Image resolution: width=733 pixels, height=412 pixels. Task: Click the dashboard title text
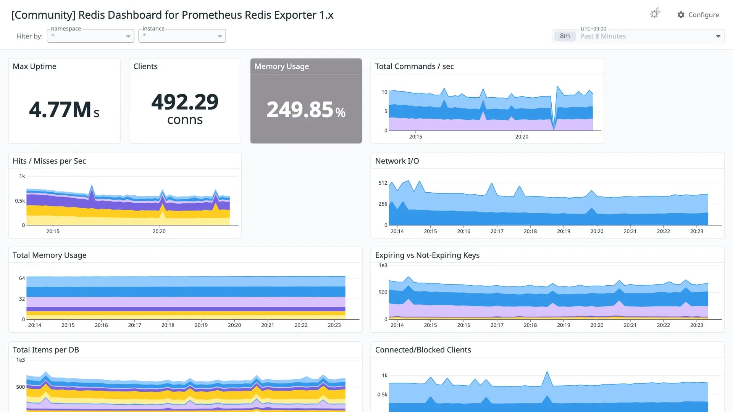click(x=172, y=15)
